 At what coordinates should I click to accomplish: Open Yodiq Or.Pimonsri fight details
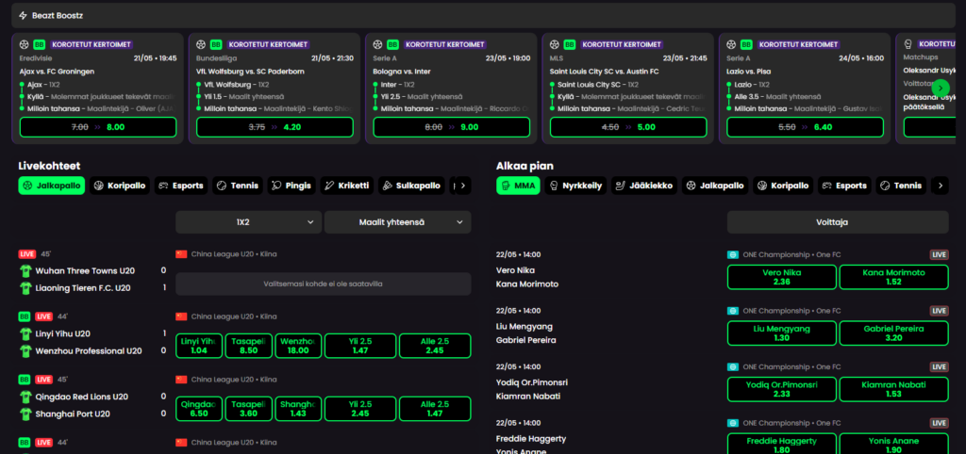click(x=532, y=389)
